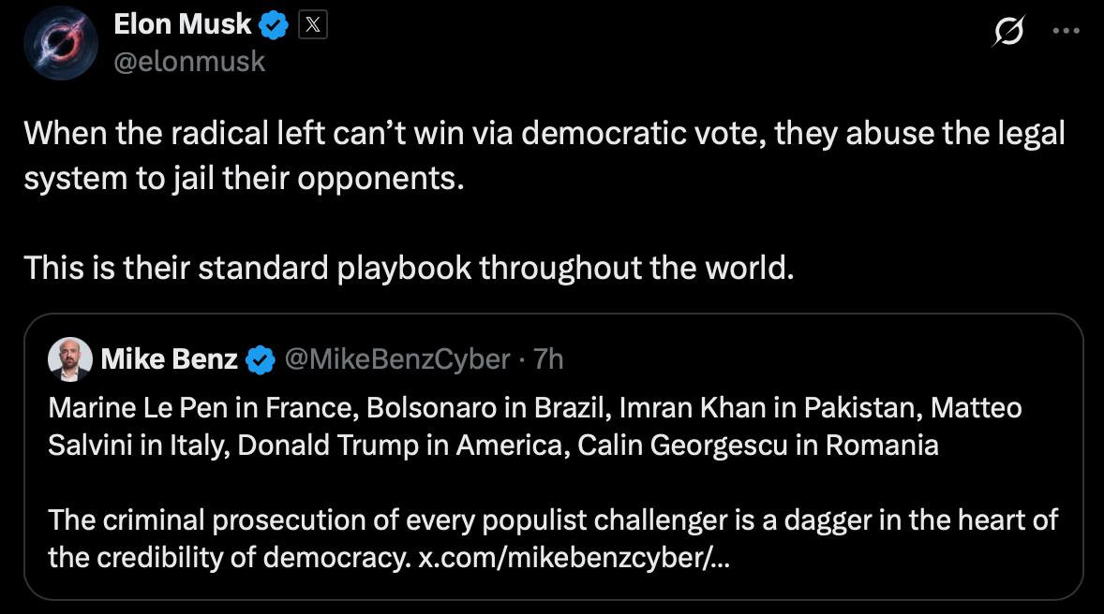Open the three-dot more options menu
This screenshot has width=1104, height=614.
click(x=1067, y=30)
